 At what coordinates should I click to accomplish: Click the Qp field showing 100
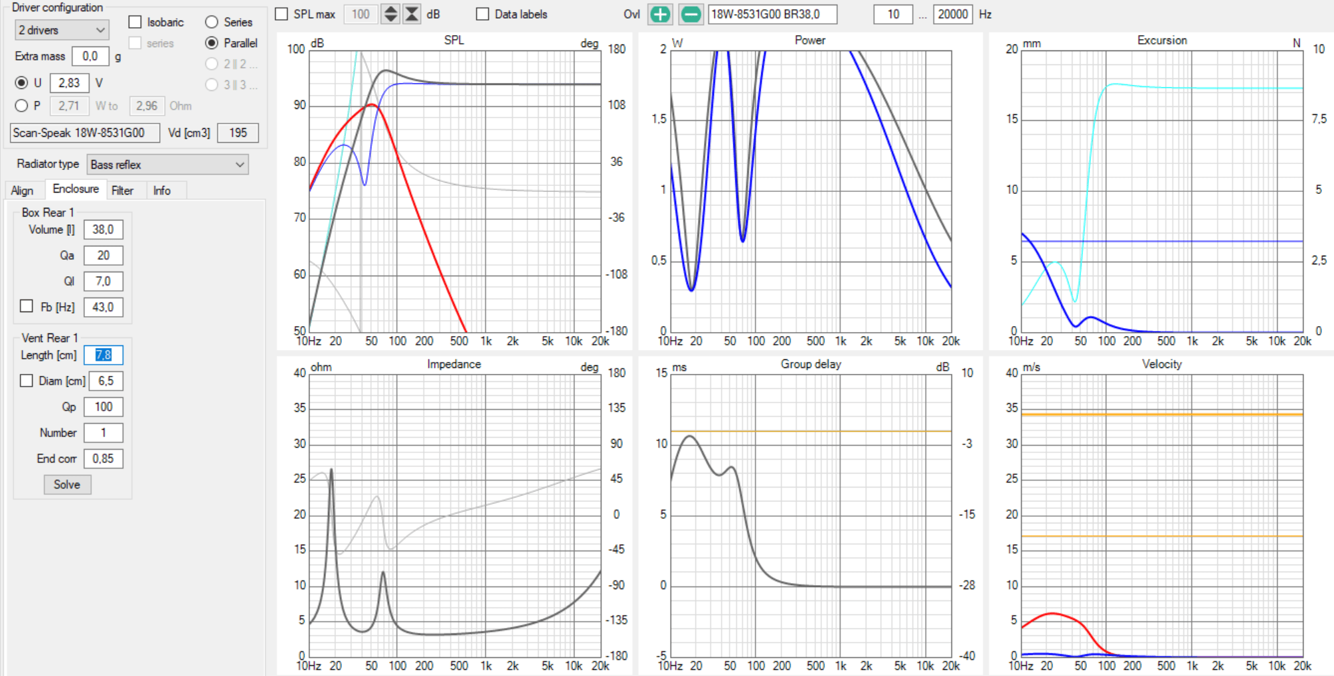tap(103, 407)
